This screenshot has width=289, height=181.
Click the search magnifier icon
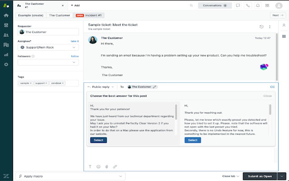pos(191,6)
